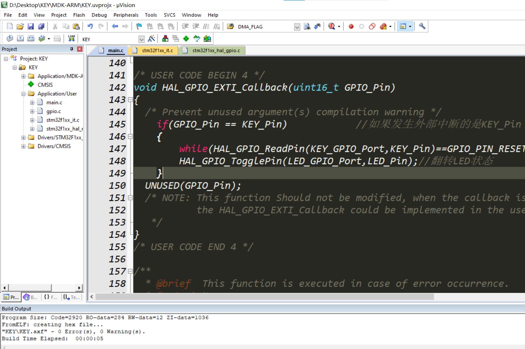Screen dimensions: 525x349
Task: Close the Project panel
Action: click(x=80, y=49)
